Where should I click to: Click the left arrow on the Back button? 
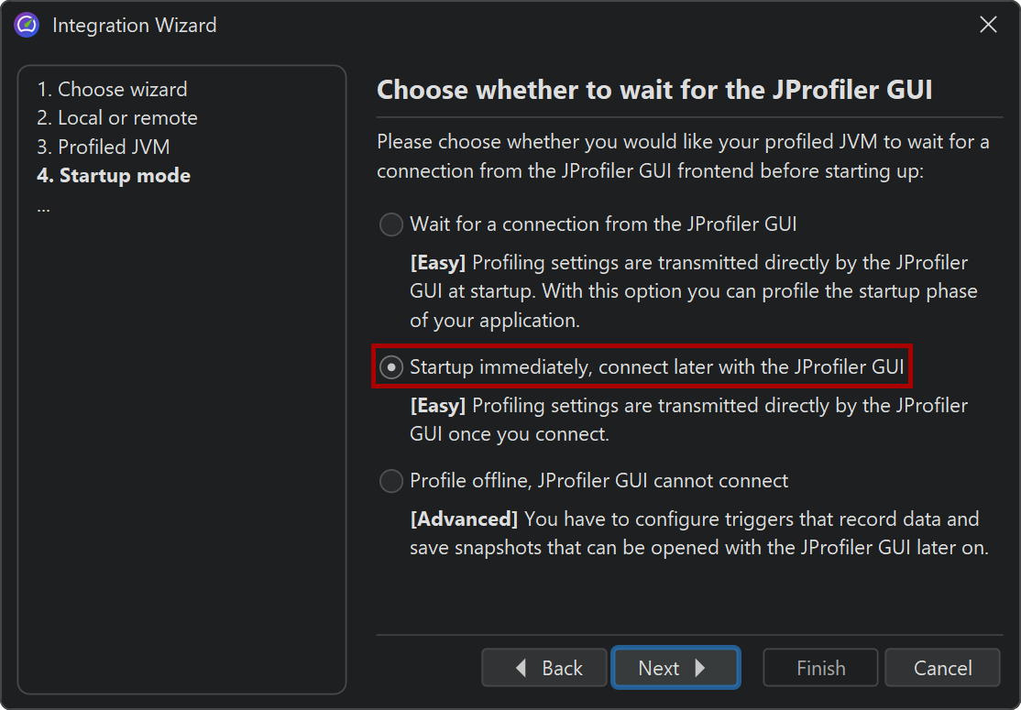pos(521,668)
